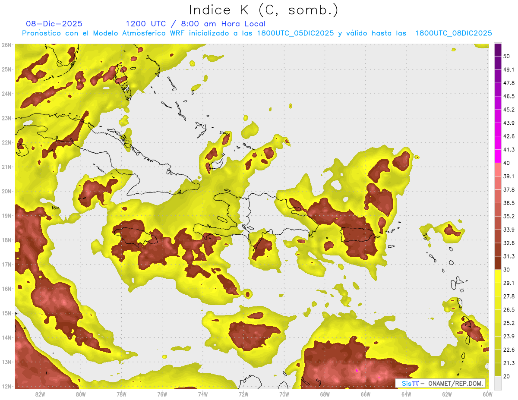Click the legend value "33.9"
Viewport: 518px width, 400px height.
[x=509, y=230]
